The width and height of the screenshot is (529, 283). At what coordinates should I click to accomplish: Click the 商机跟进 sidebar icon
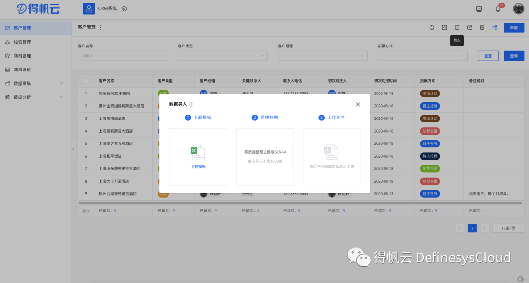[7, 70]
